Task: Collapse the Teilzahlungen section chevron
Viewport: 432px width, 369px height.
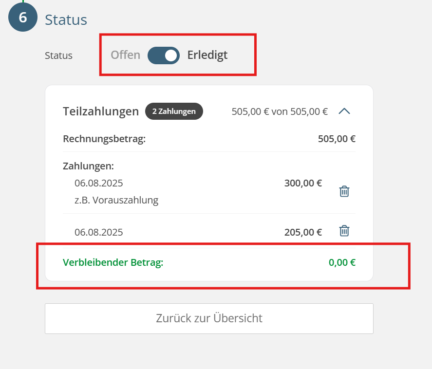Action: (x=344, y=111)
